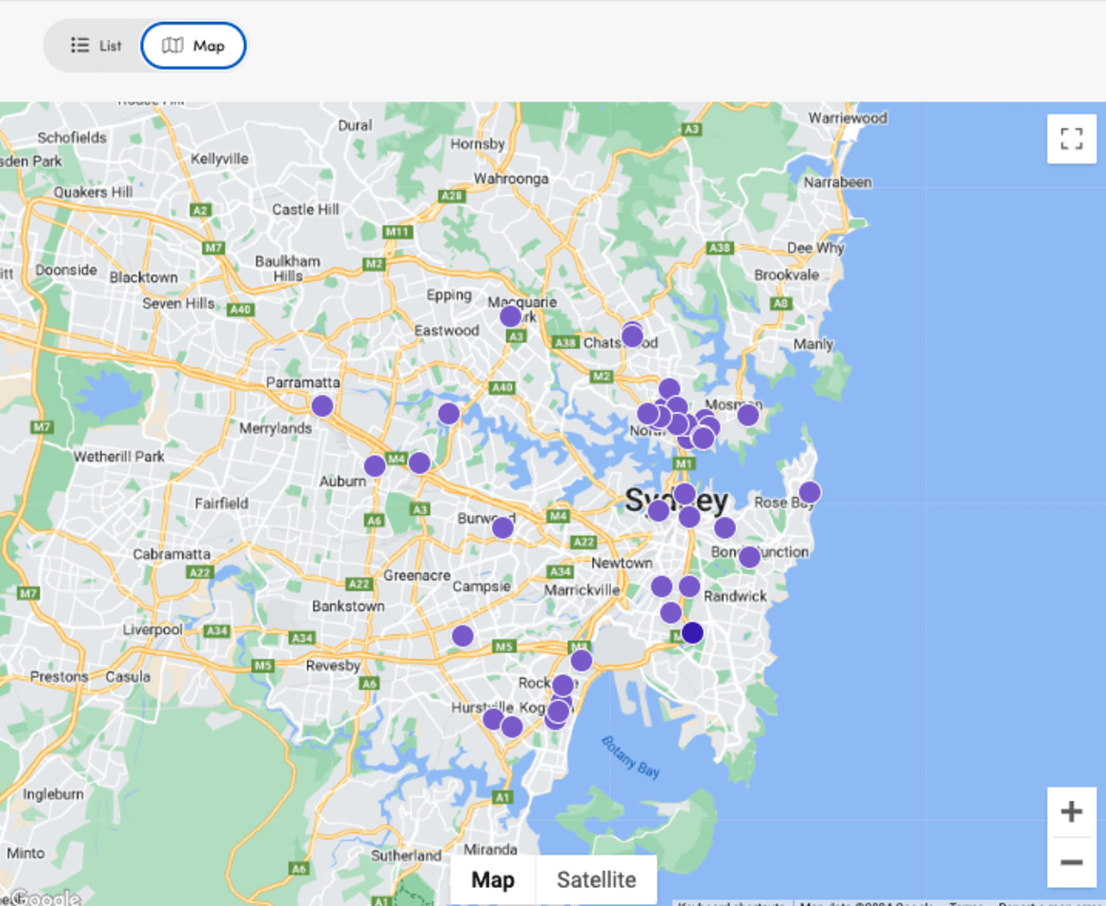Screen dimensions: 1106x906
Task: Click the Prestons label
Action: coord(59,677)
